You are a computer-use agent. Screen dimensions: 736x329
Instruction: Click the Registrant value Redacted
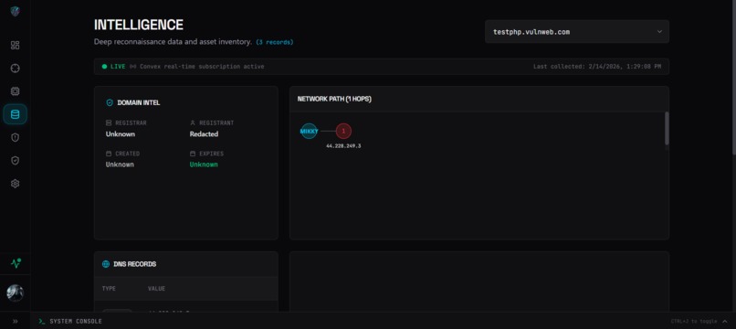pyautogui.click(x=204, y=134)
